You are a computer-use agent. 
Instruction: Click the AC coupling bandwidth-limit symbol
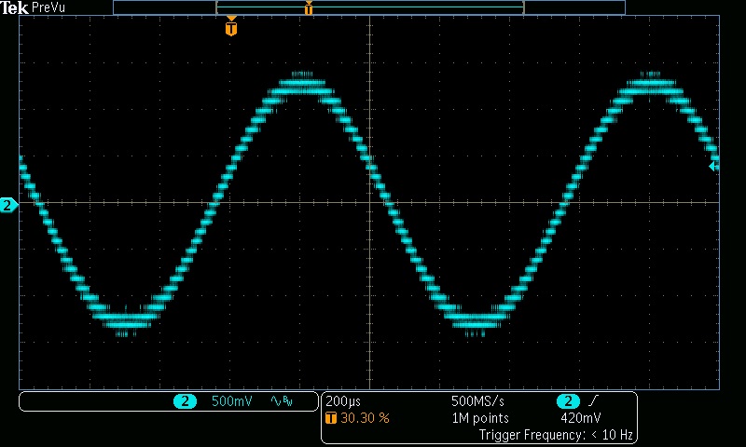[282, 401]
